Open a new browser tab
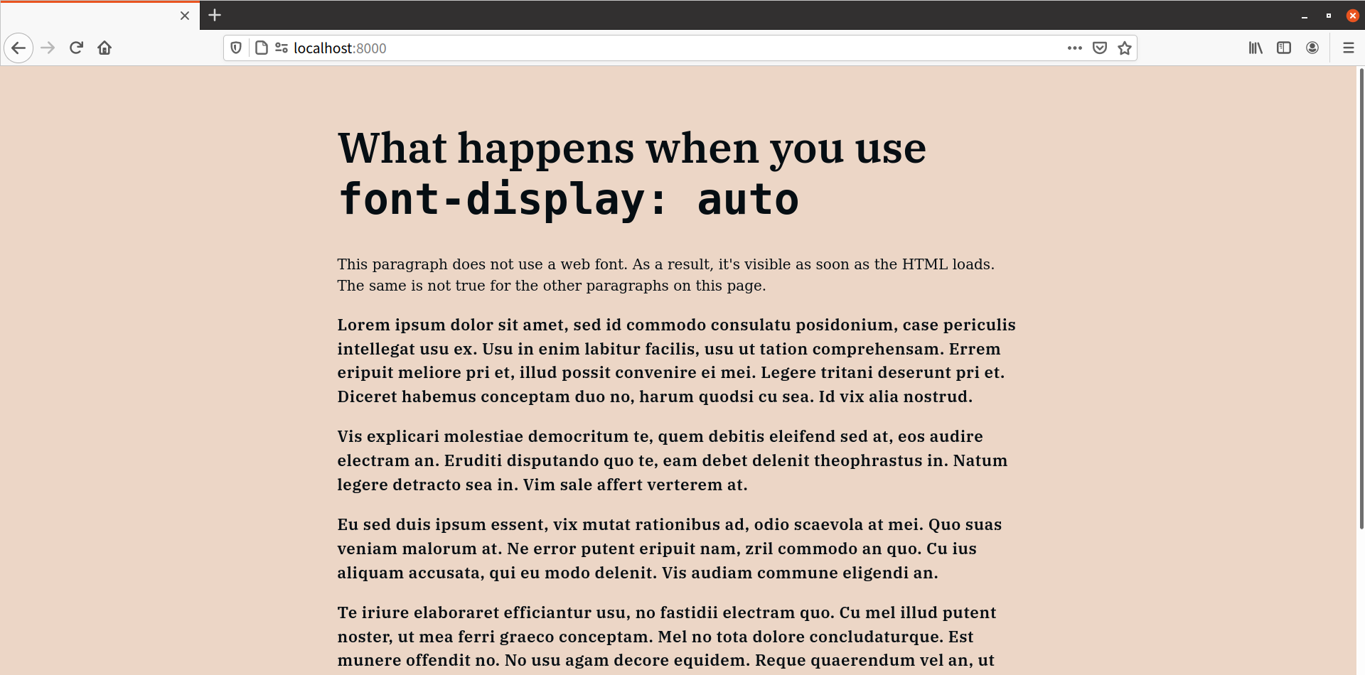The image size is (1365, 675). tap(214, 15)
